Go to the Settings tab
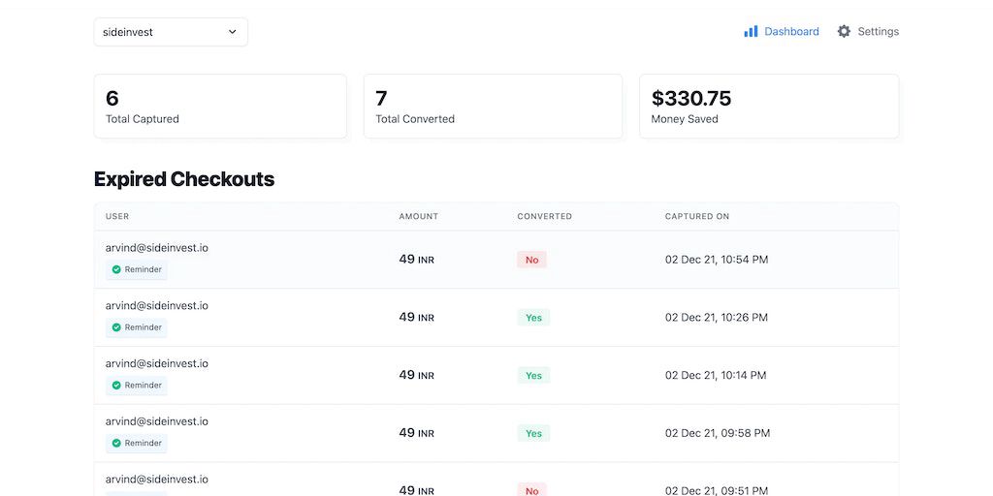993x496 pixels. [x=878, y=31]
